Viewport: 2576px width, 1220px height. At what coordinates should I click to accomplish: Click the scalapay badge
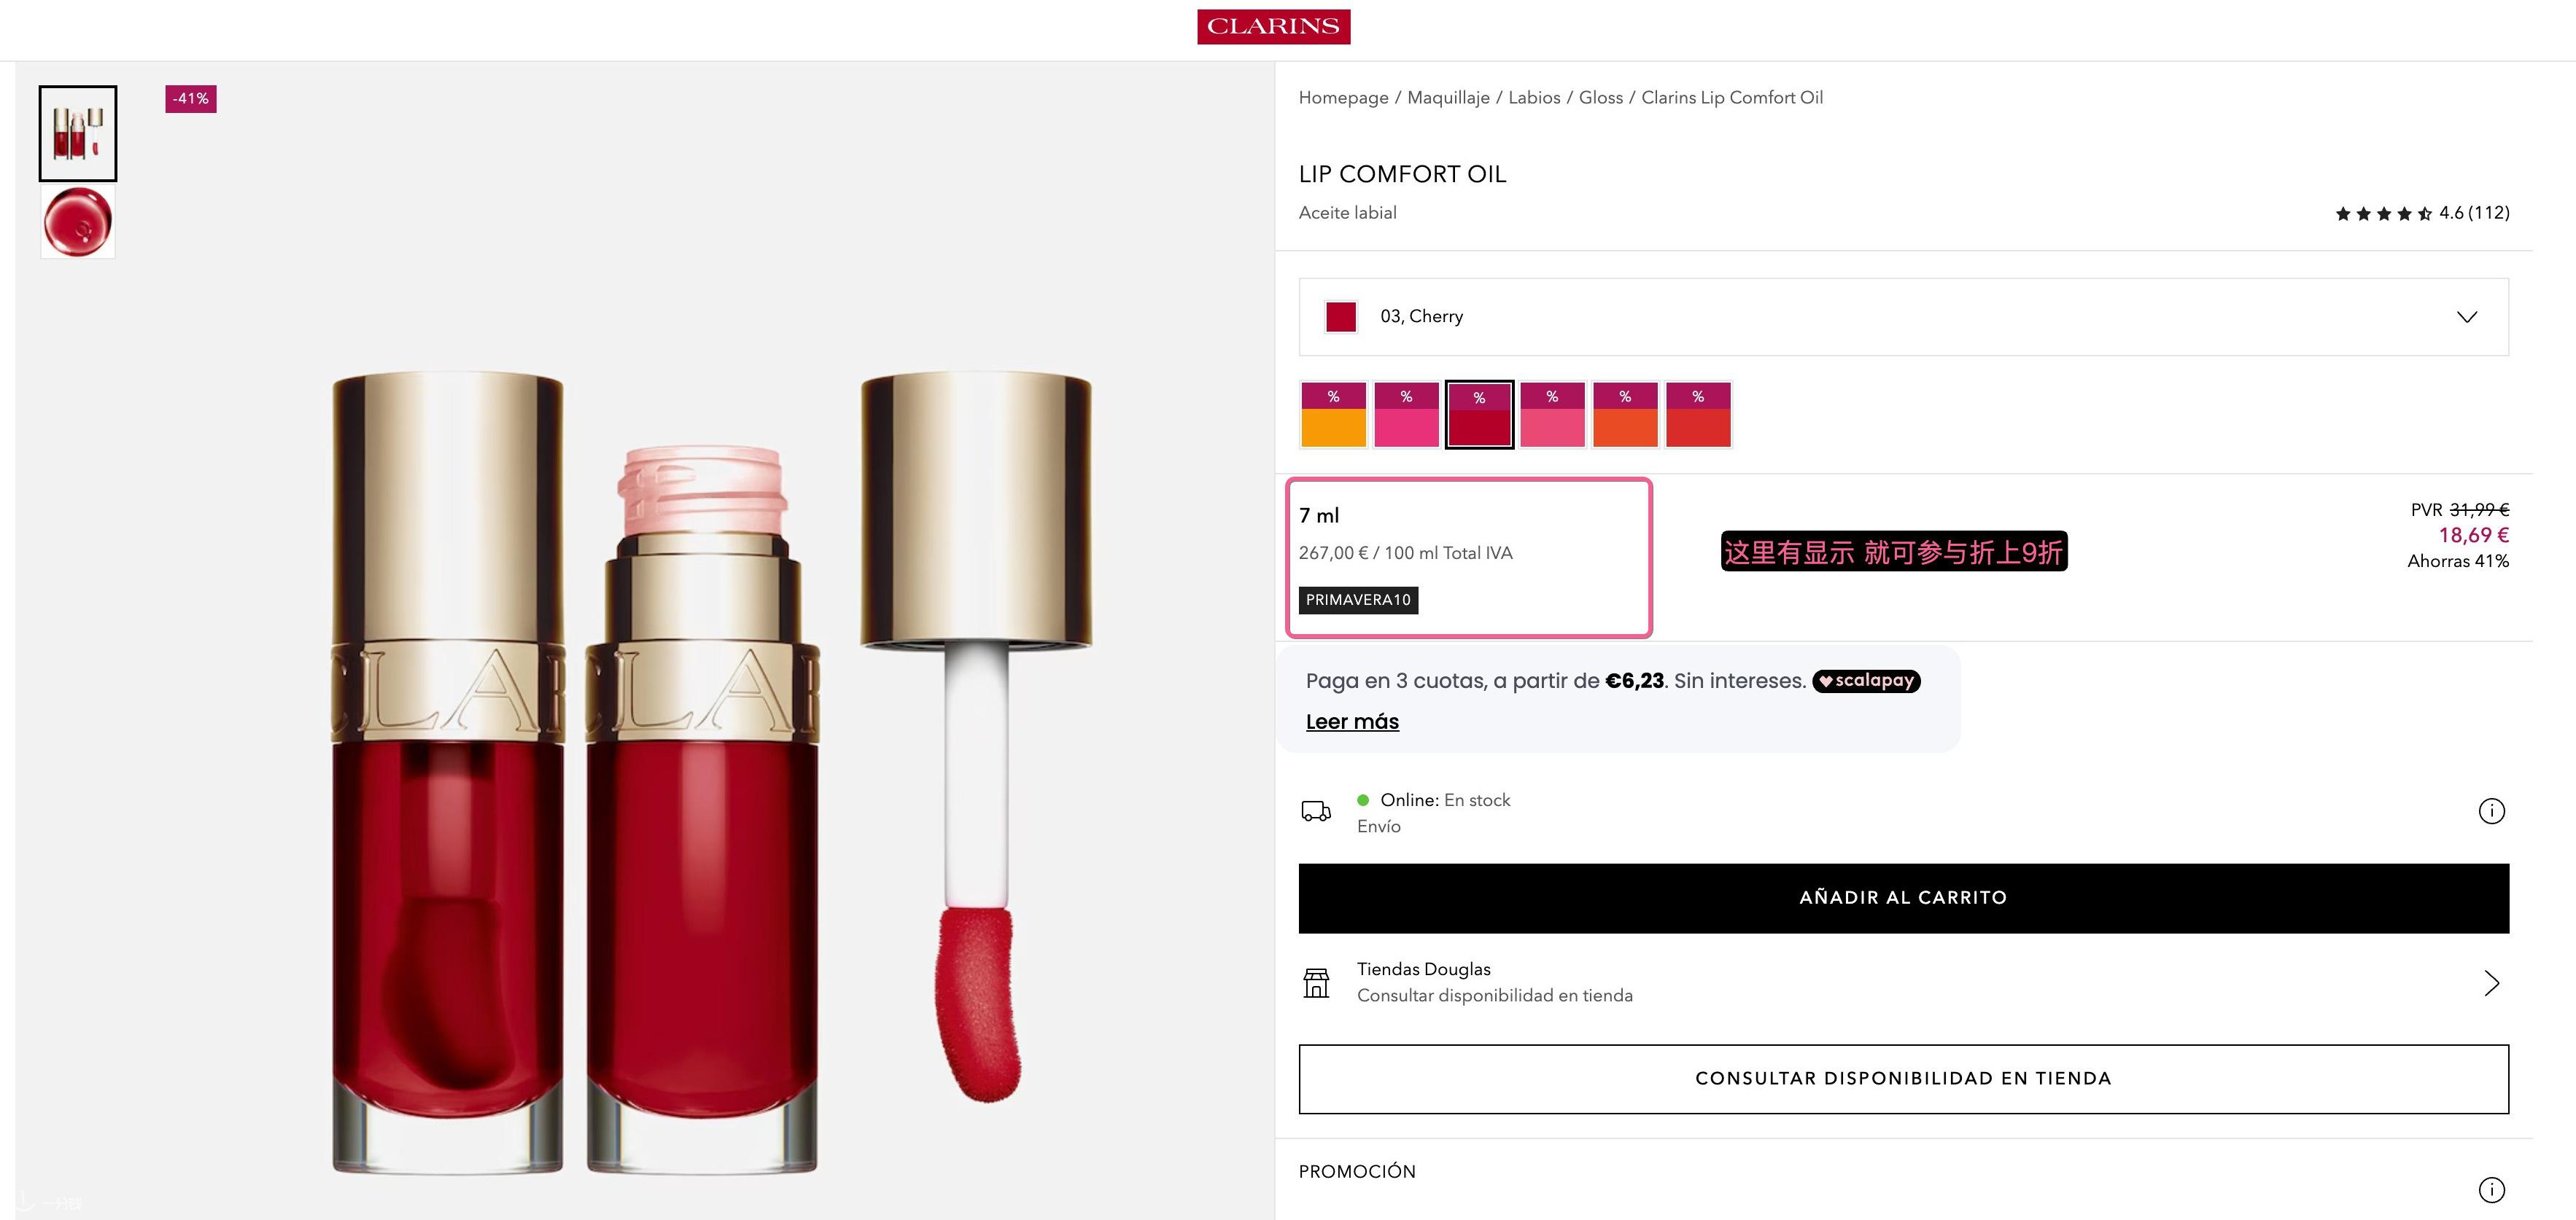[x=1866, y=681]
